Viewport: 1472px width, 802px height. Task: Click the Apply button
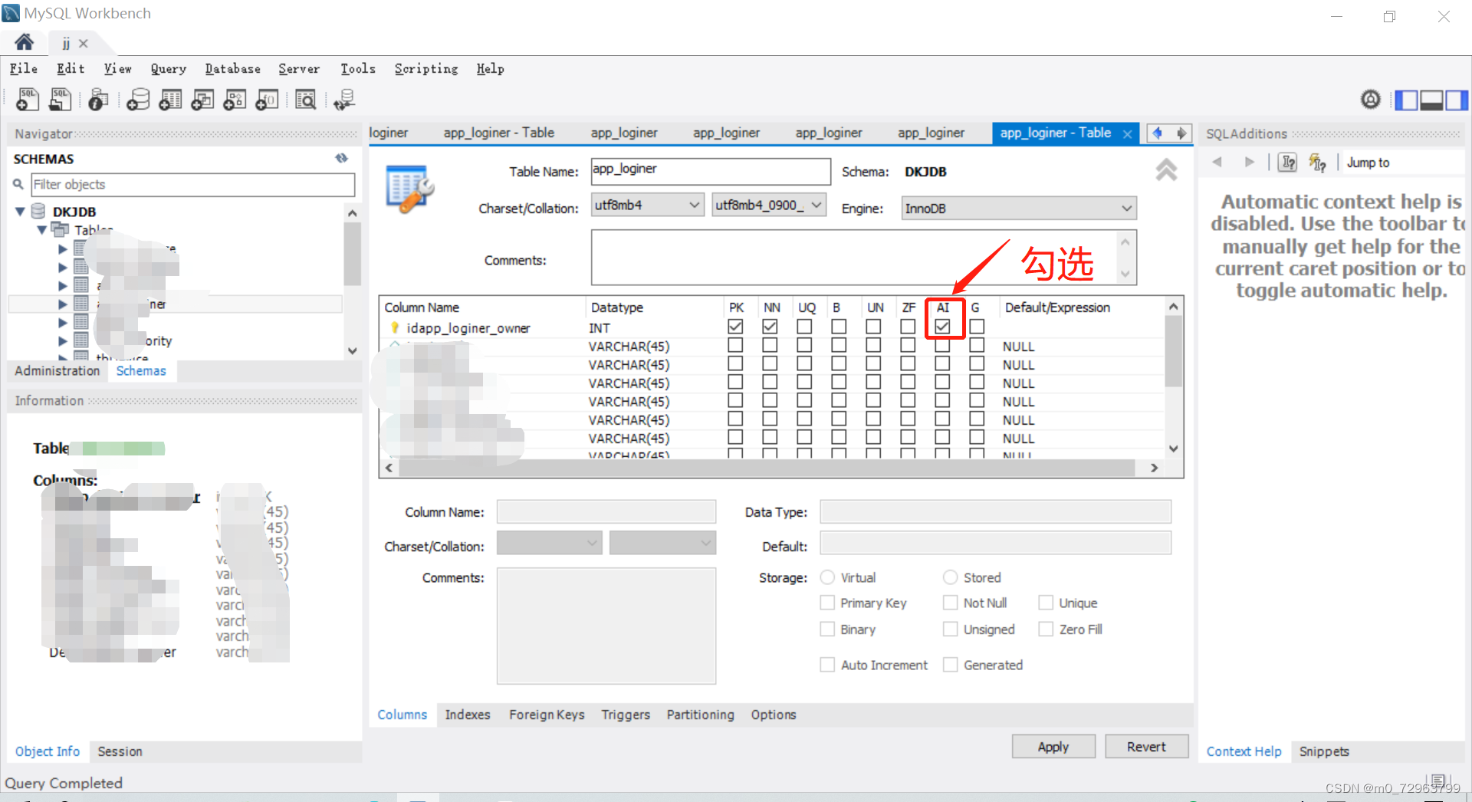(1053, 746)
